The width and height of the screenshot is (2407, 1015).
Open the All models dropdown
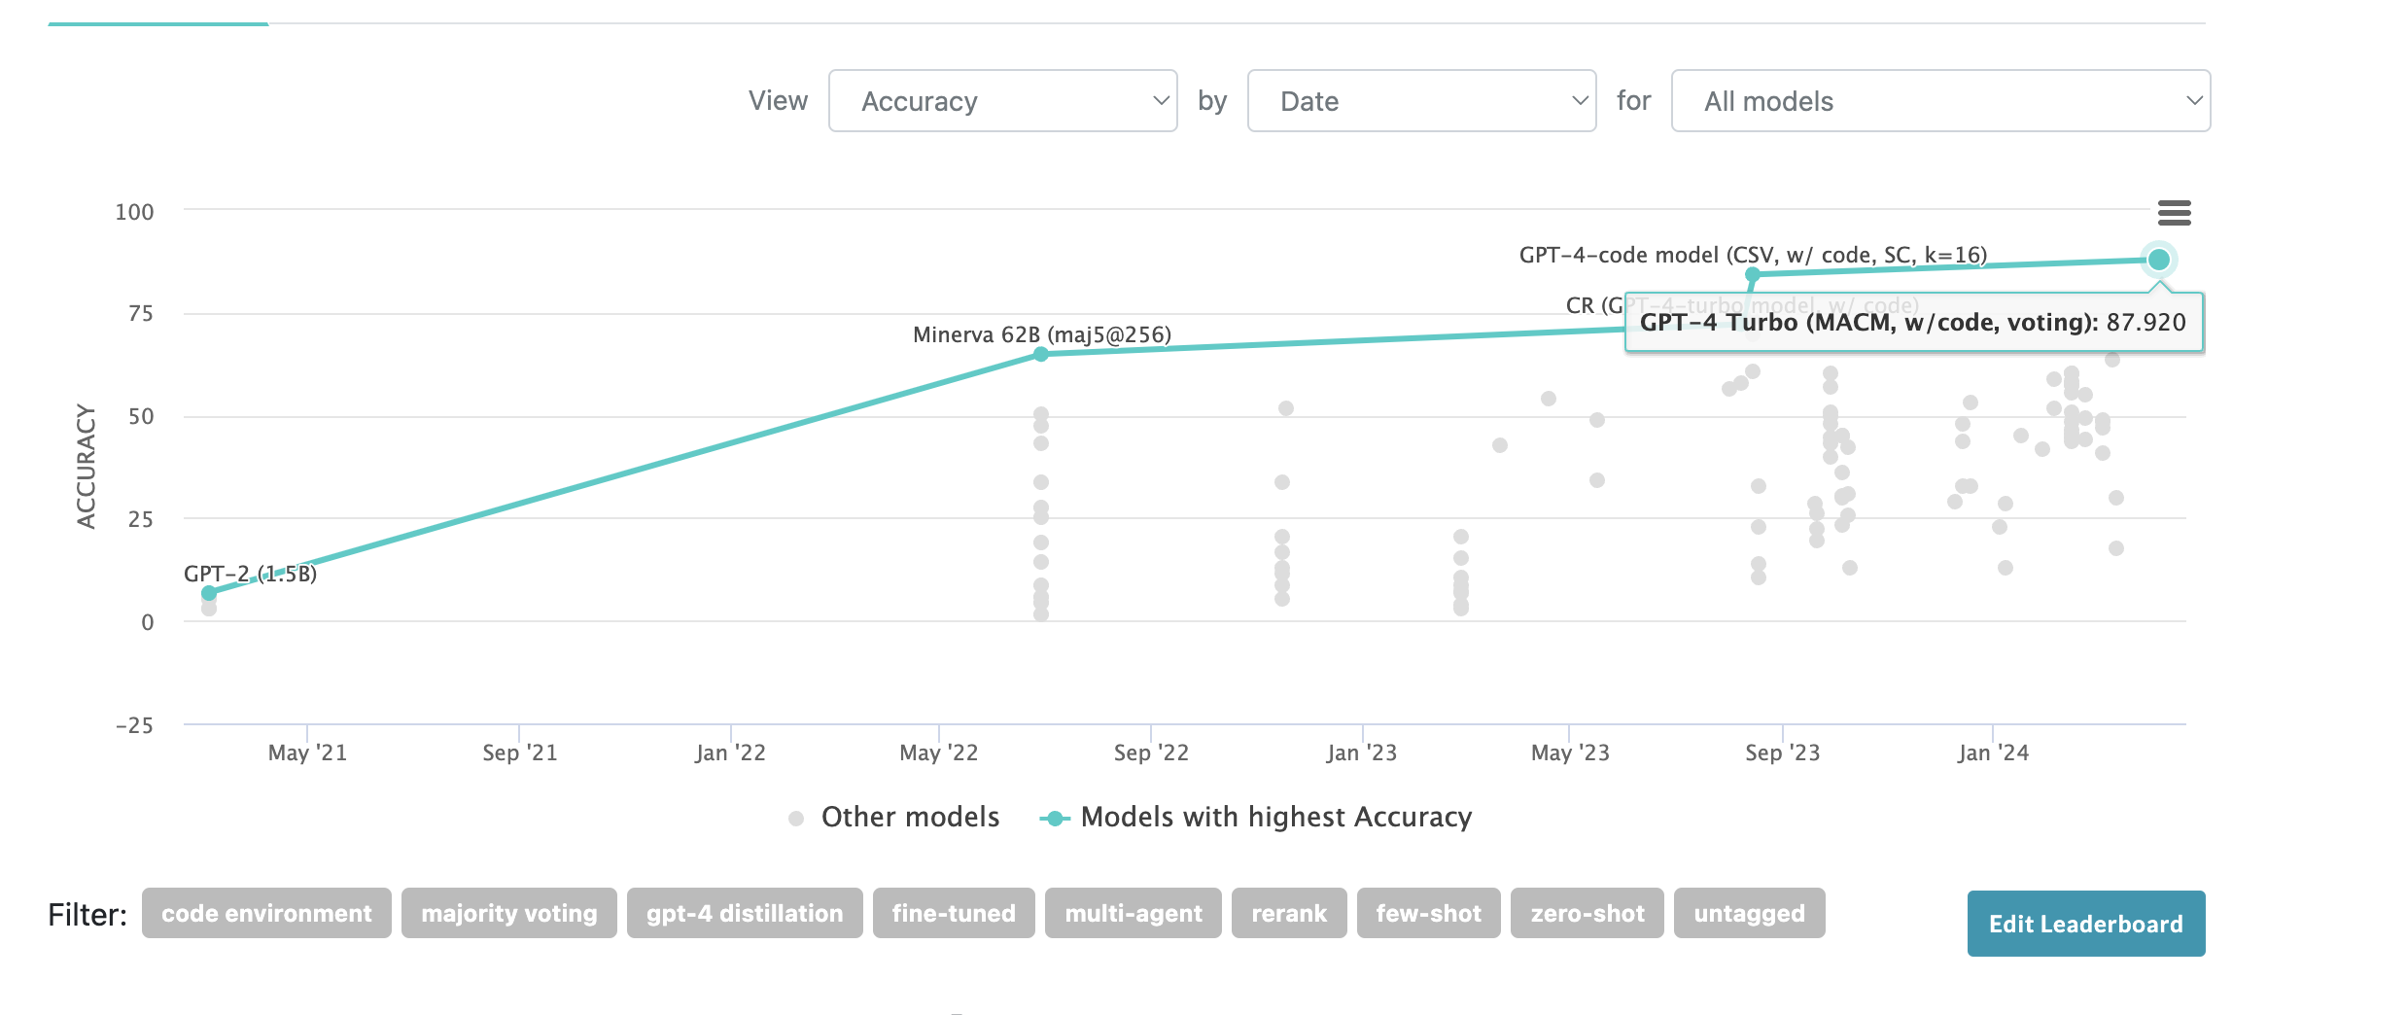[x=1940, y=101]
